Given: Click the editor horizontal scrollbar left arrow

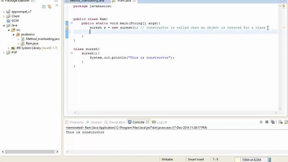Looking at the screenshot, I should click(x=75, y=113).
